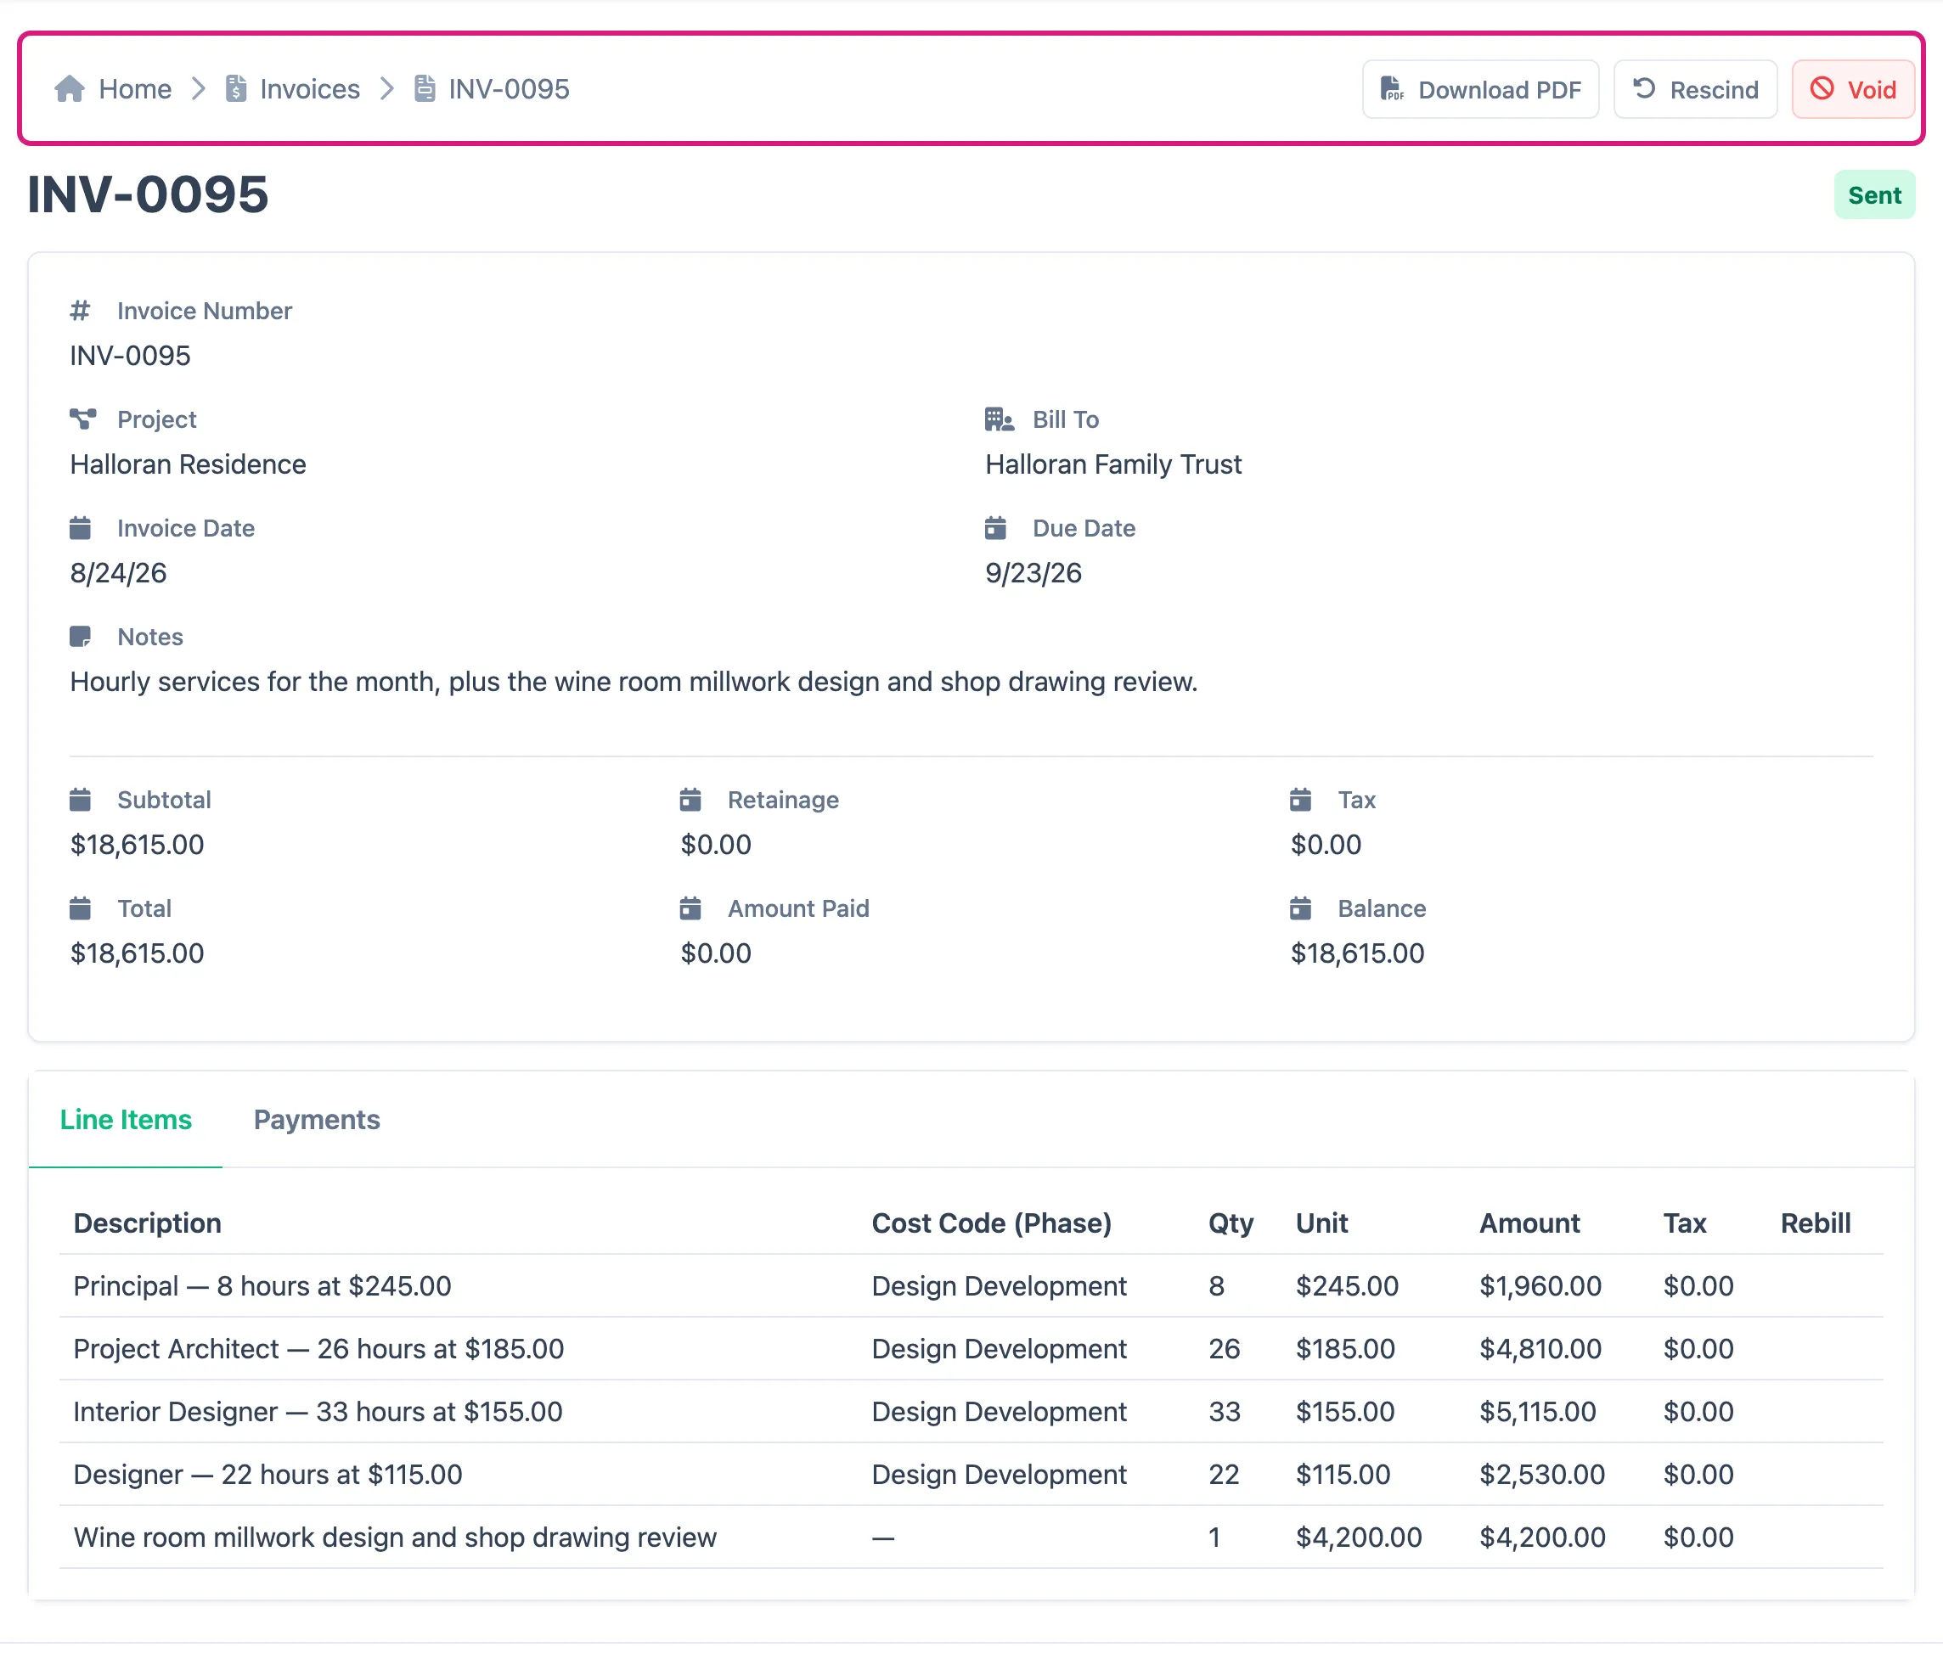The image size is (1943, 1664).
Task: Switch to the Payments tab
Action: (x=317, y=1119)
